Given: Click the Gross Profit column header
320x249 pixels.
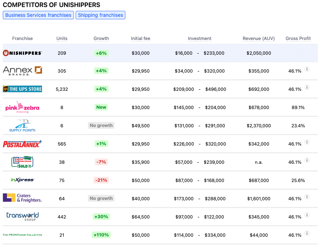Looking at the screenshot, I should [x=298, y=39].
